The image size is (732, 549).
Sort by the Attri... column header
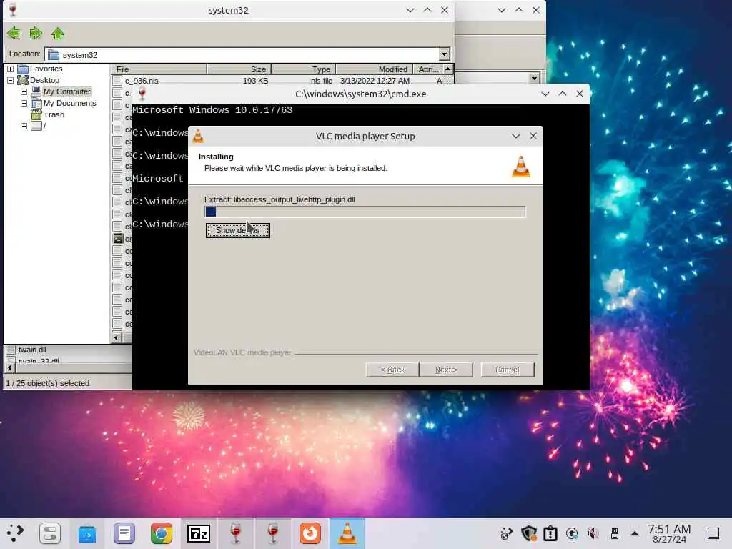click(428, 69)
